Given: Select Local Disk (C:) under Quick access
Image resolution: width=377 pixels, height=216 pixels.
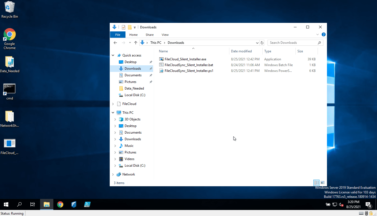Looking at the screenshot, I should click(x=135, y=95).
